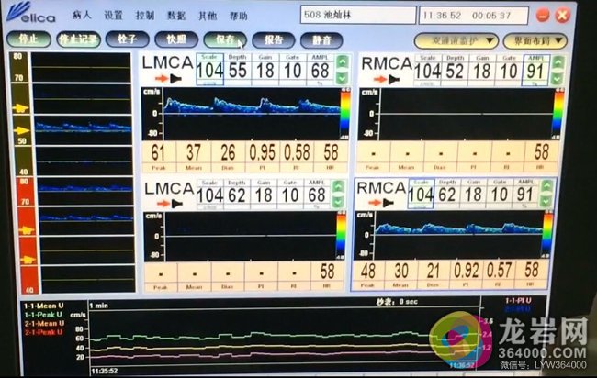Click green down arrow in LMCA depth 62 panel
This screenshot has width=597, height=378.
[338, 202]
